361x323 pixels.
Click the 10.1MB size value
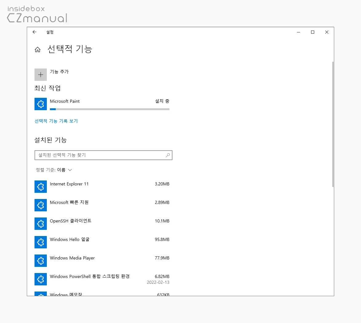[x=162, y=221]
